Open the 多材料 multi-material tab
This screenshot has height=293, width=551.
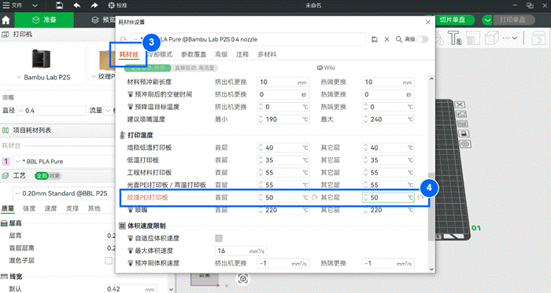point(267,54)
